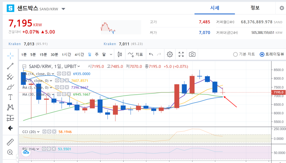
Task: Expand MA (7, close, 0) options
Action: click(x=51, y=80)
